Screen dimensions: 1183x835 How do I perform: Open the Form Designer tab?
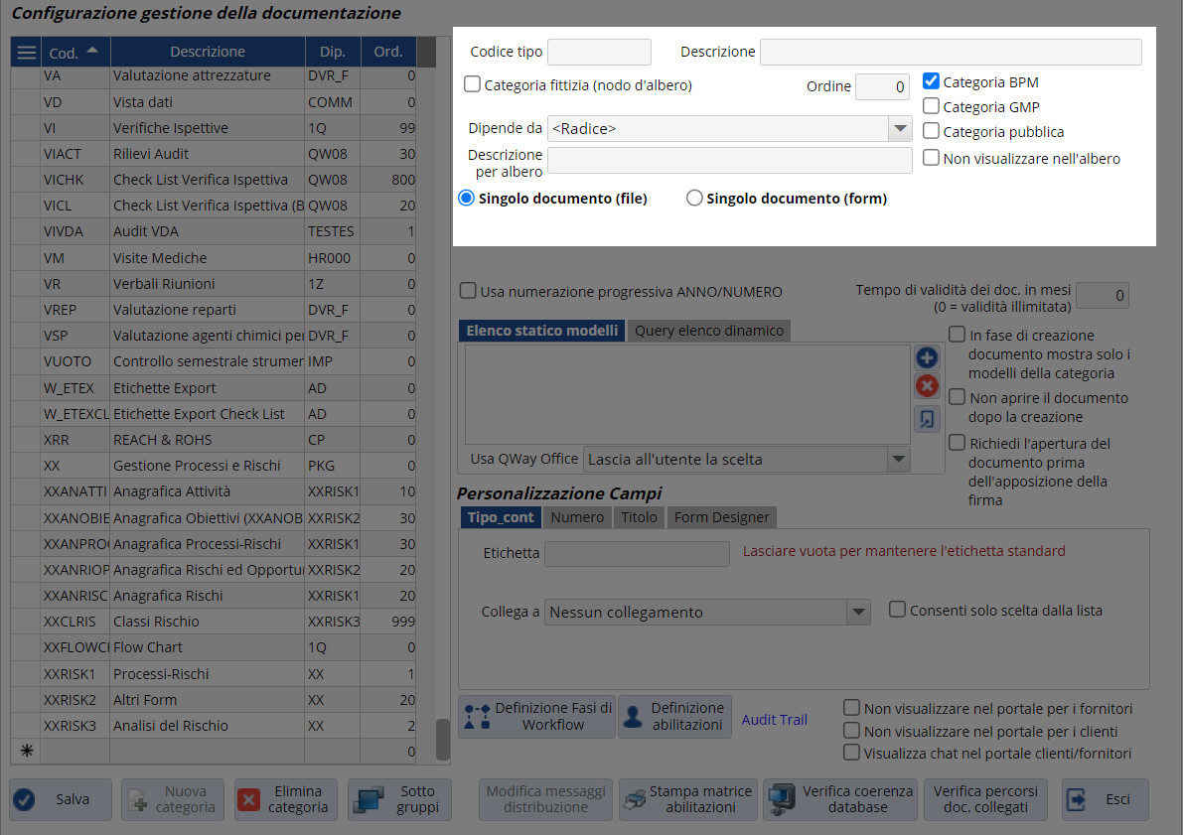pos(721,517)
